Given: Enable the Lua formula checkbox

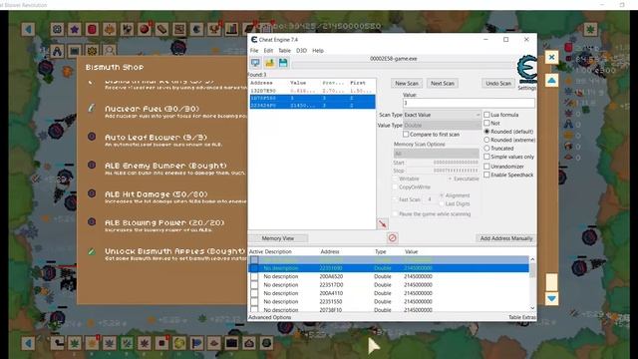Looking at the screenshot, I should pos(486,115).
